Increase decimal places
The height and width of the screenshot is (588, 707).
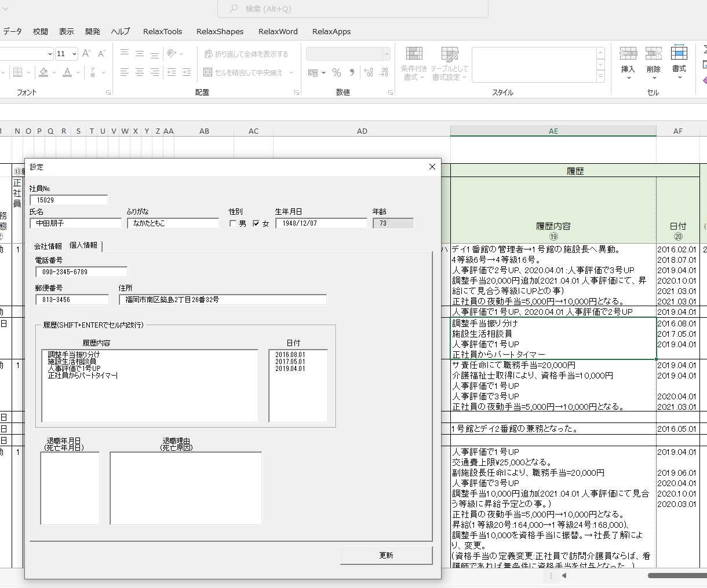tap(369, 72)
